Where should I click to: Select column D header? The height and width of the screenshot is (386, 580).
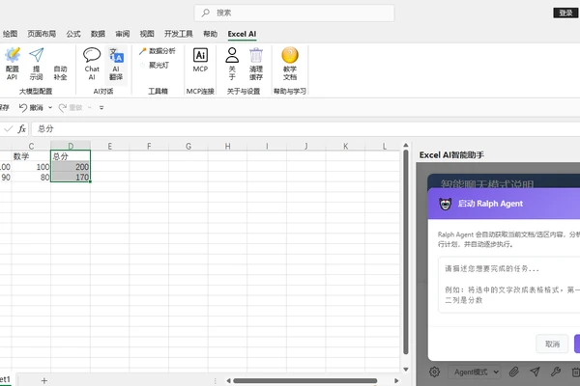click(71, 146)
